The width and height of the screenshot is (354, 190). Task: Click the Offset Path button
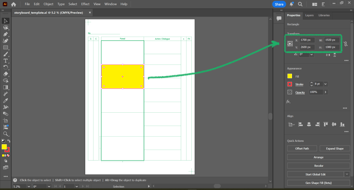click(302, 149)
